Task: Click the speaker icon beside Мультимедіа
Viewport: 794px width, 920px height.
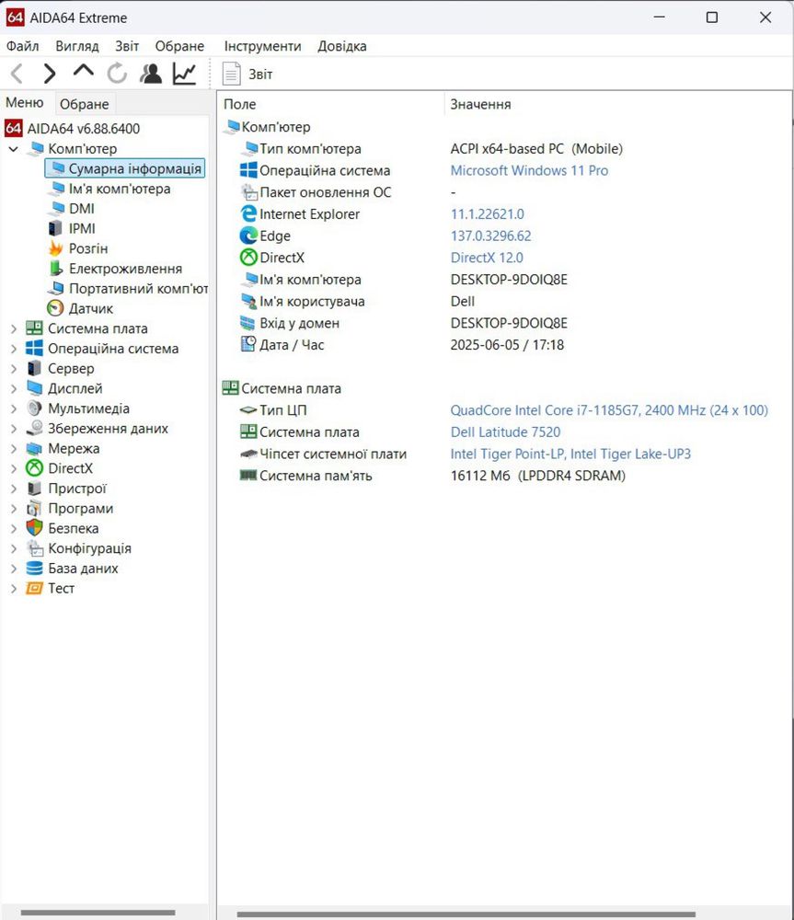Action: coord(34,408)
